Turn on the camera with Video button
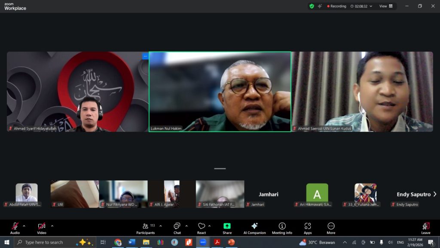The width and height of the screenshot is (440, 248). [x=42, y=228]
